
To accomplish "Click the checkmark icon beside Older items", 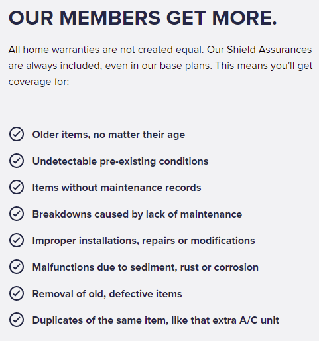I will point(17,134).
